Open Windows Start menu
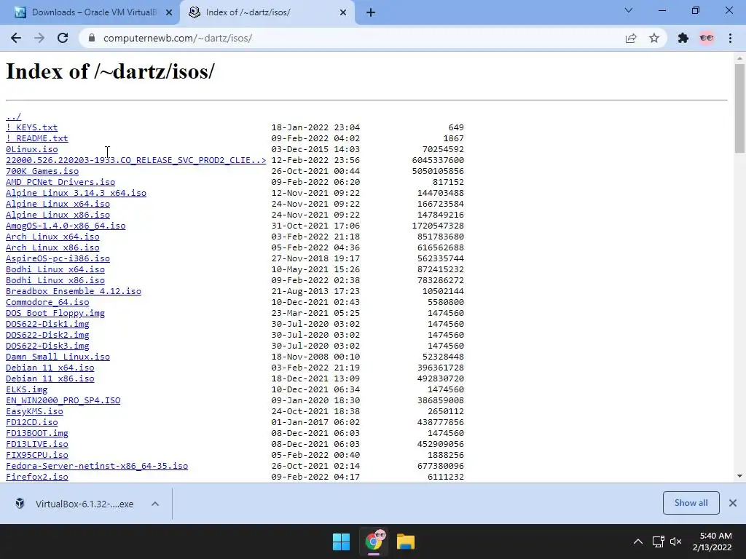Image resolution: width=746 pixels, height=559 pixels. point(341,542)
